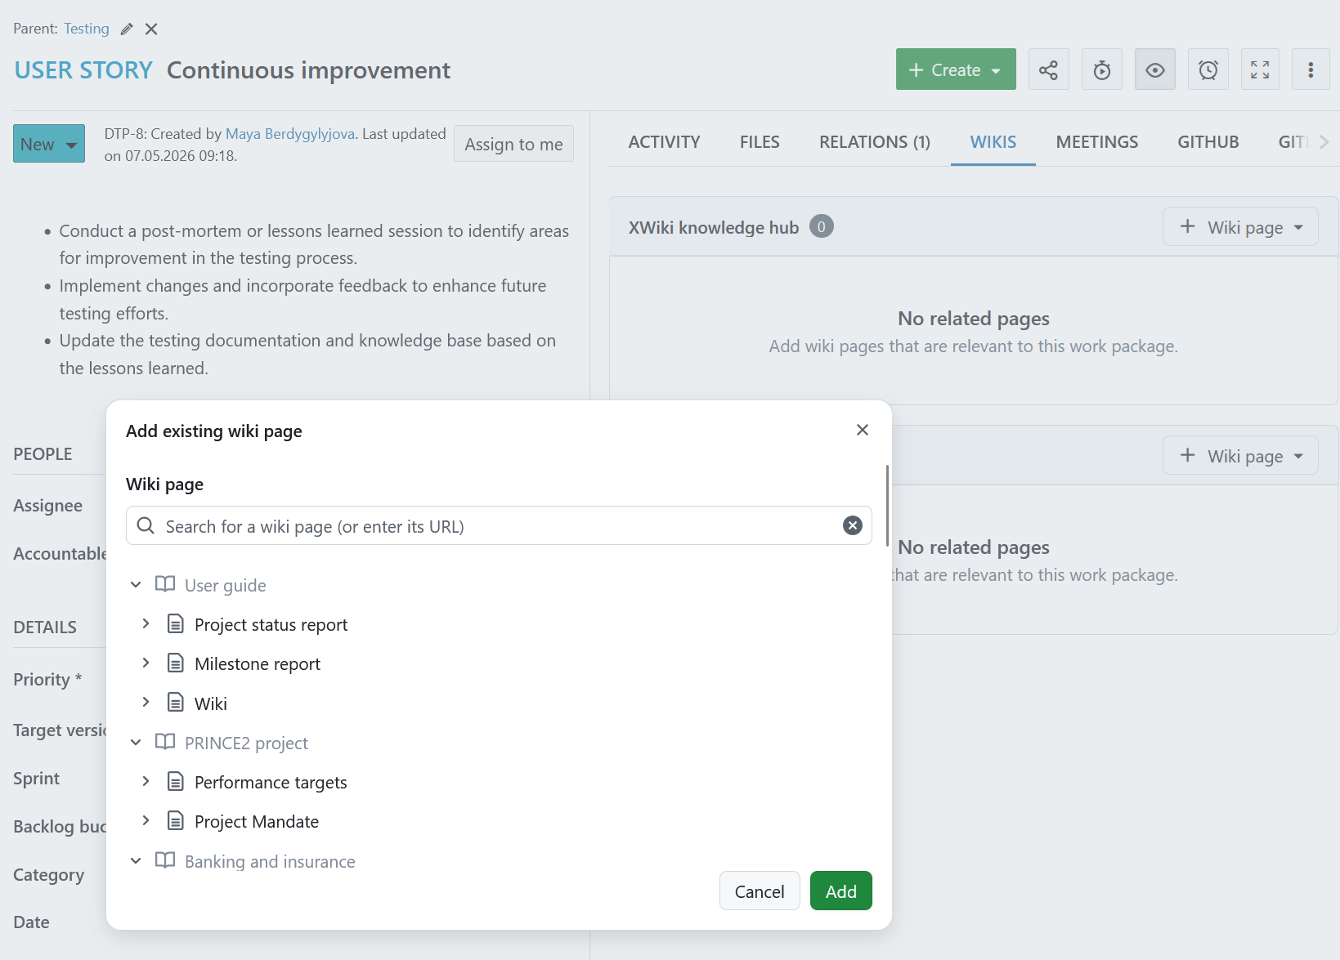This screenshot has width=1340, height=960.
Task: Click the Project Mandate page icon
Action: point(176,821)
